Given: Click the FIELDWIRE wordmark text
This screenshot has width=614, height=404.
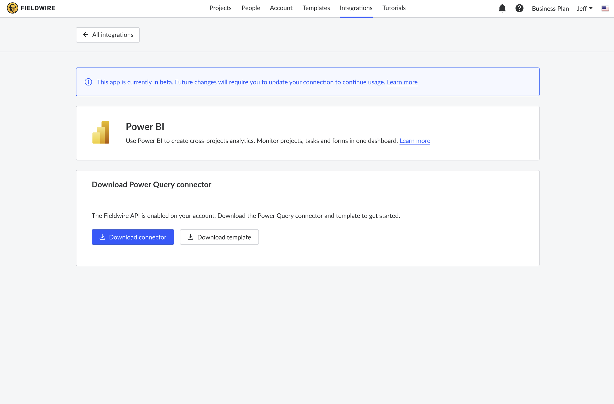Looking at the screenshot, I should pos(38,8).
